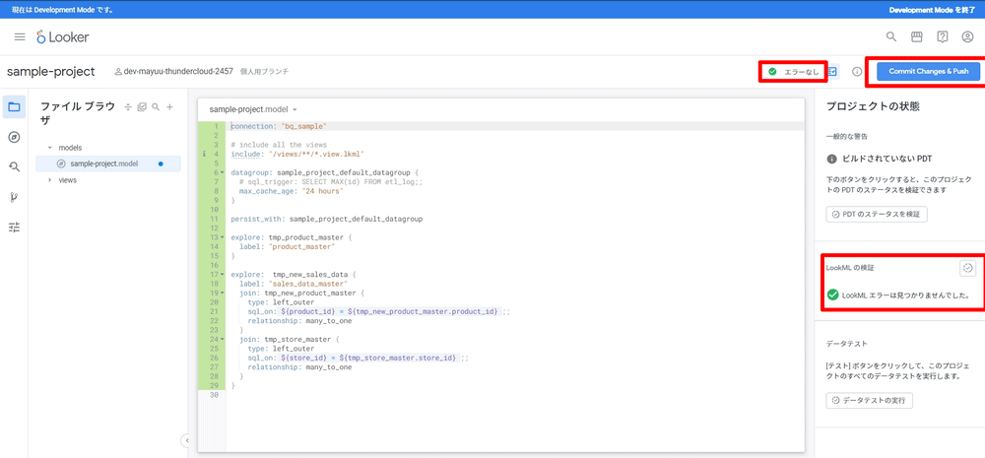This screenshot has height=458, width=985.
Task: Place cursor on connection line in editor
Action: [279, 126]
